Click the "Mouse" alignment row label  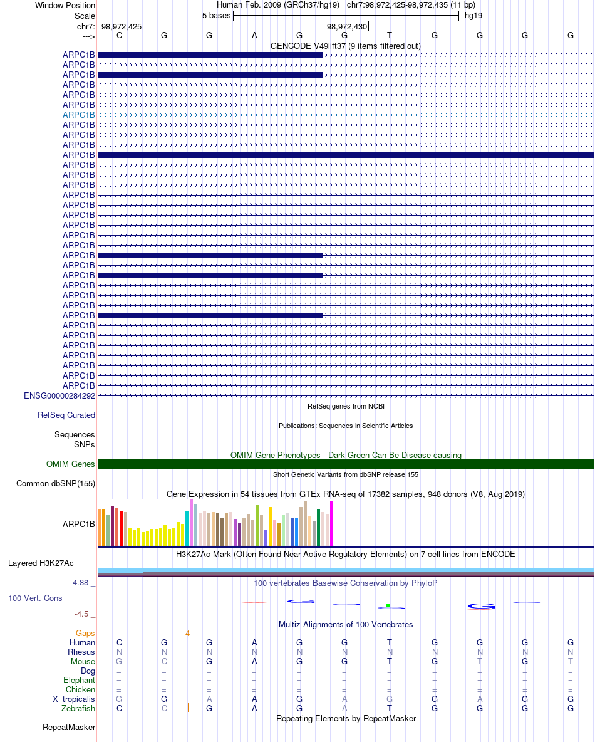pos(83,662)
